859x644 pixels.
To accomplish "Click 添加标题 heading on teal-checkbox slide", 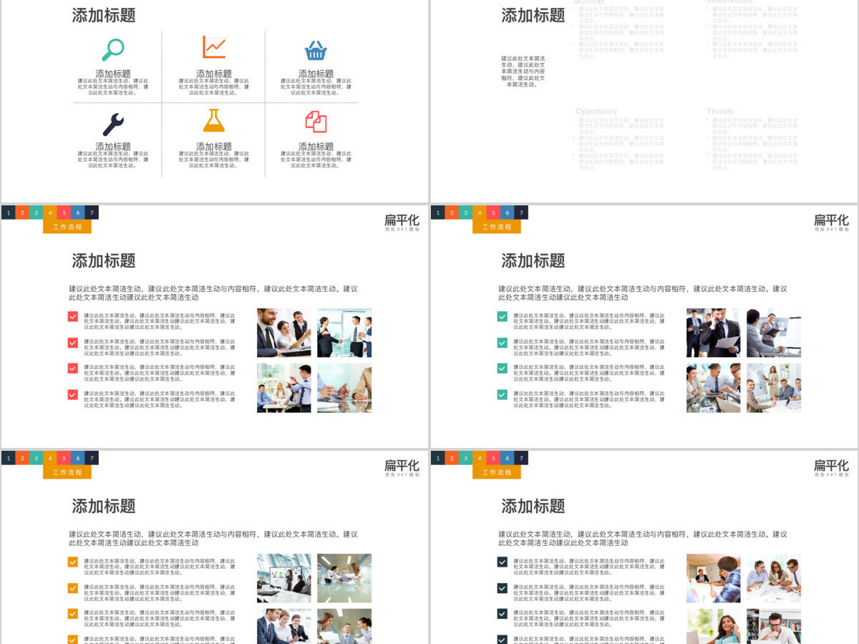I will coord(533,260).
